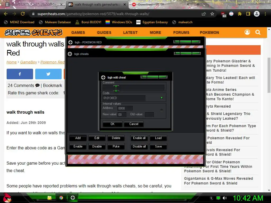The width and height of the screenshot is (271, 203).
Task: Open Chrome three-dot menu
Action: coord(265,14)
